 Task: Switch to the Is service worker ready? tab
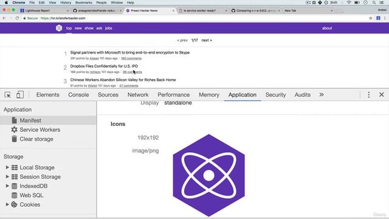click(200, 11)
